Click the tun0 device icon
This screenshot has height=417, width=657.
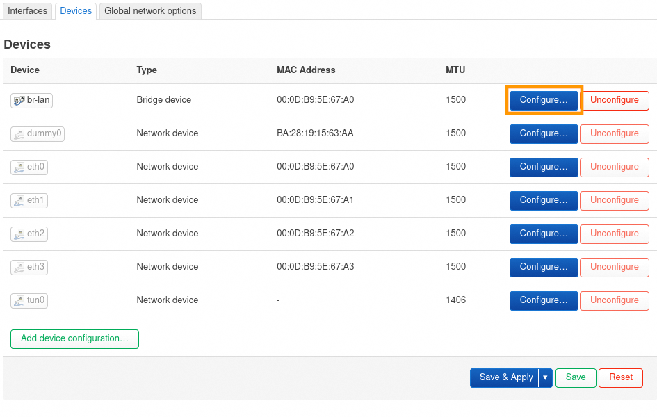[x=19, y=300]
